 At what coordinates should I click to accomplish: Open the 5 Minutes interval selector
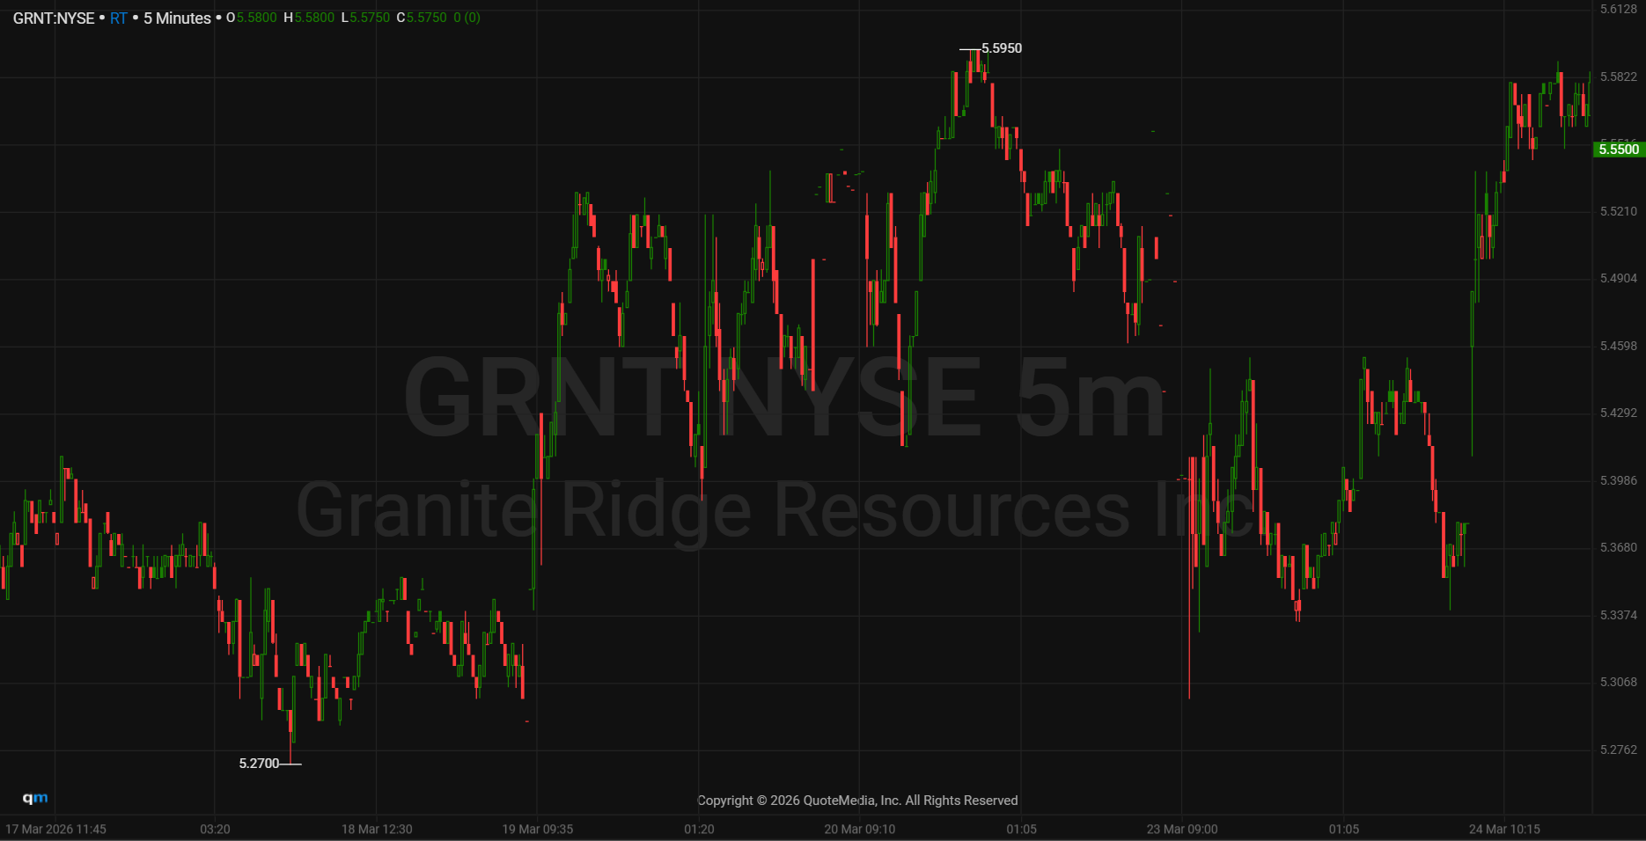[177, 18]
